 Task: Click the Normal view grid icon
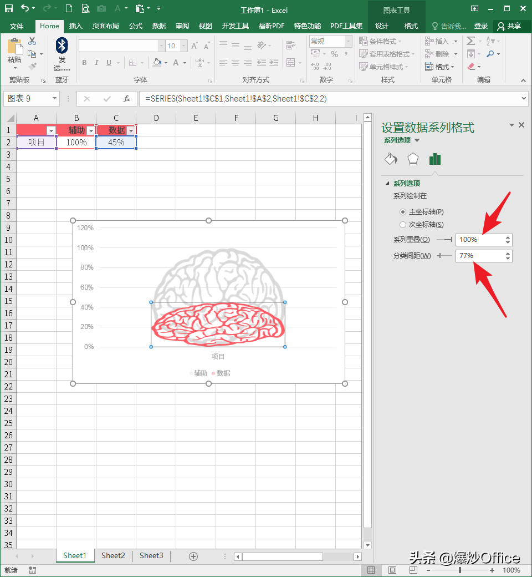371,570
